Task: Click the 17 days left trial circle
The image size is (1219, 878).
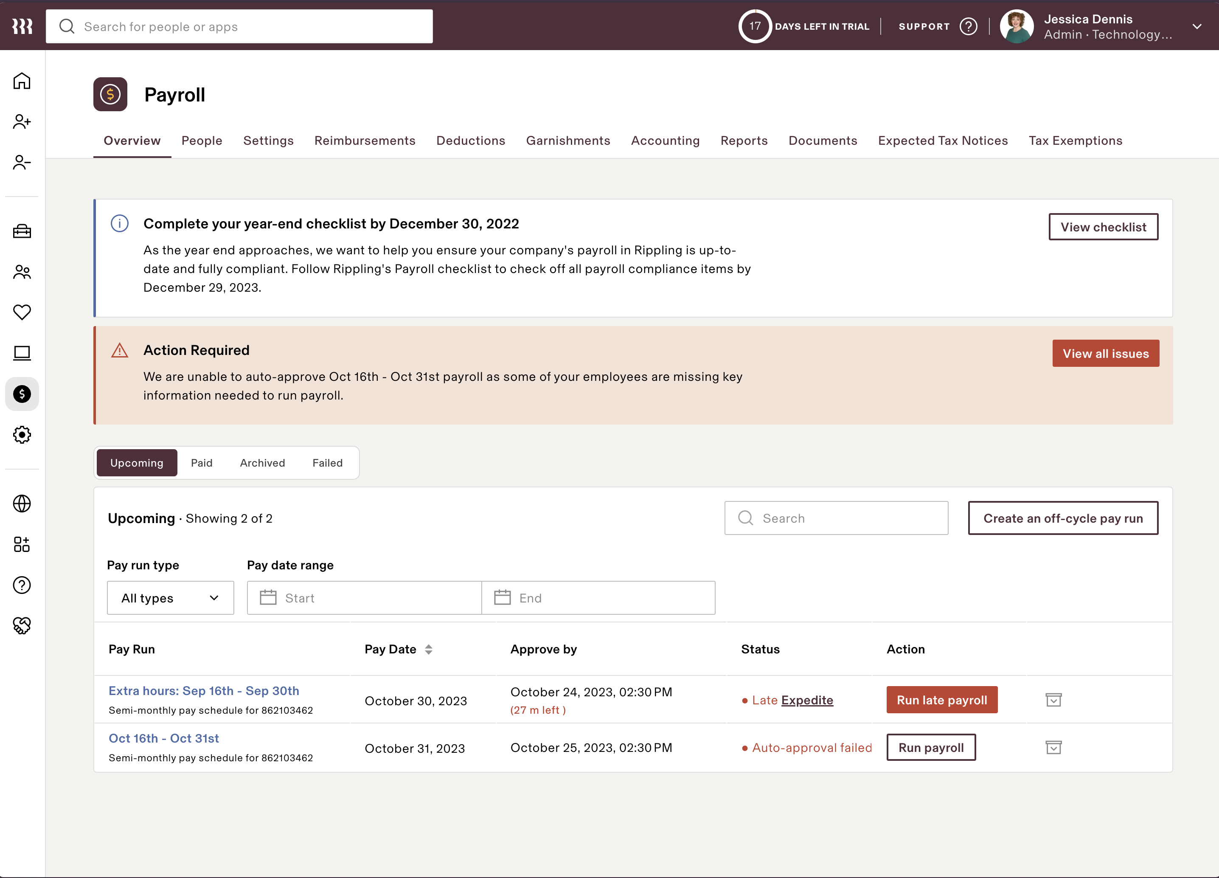Action: (755, 26)
